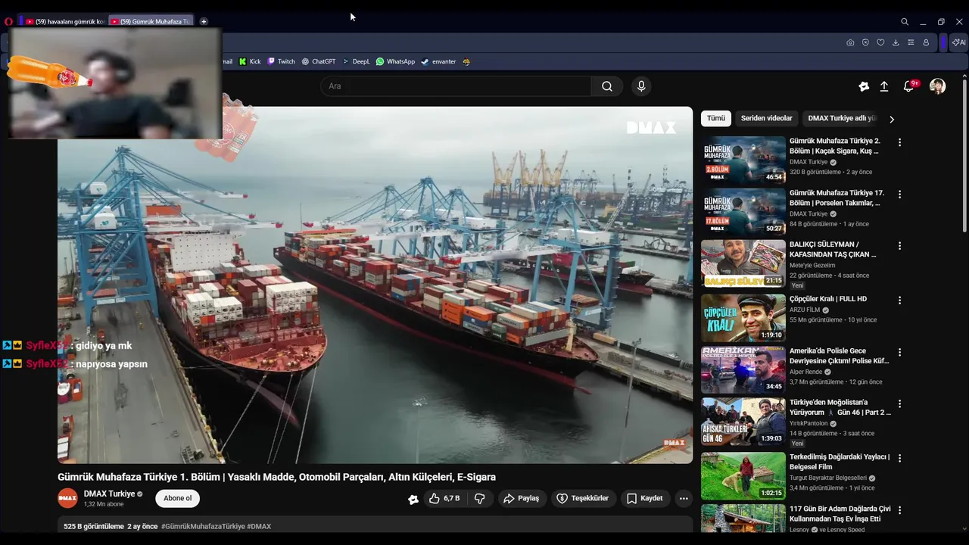969x545 pixels.
Task: Subscribe with the Abone ol button
Action: click(x=178, y=498)
